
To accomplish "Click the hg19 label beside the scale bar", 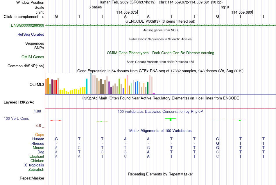I will tap(225, 7).
